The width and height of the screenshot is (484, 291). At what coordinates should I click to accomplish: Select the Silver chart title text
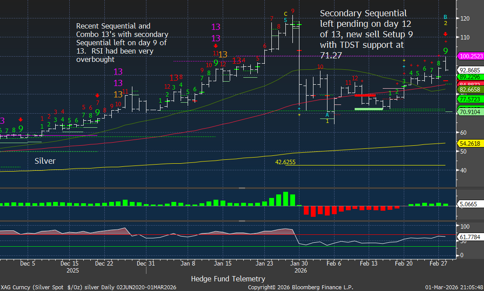pos(45,161)
